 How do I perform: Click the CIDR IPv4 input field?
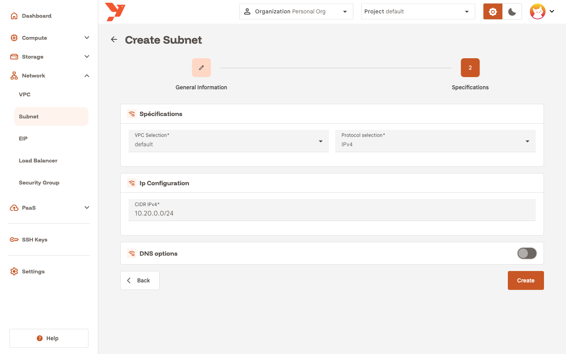tap(332, 210)
